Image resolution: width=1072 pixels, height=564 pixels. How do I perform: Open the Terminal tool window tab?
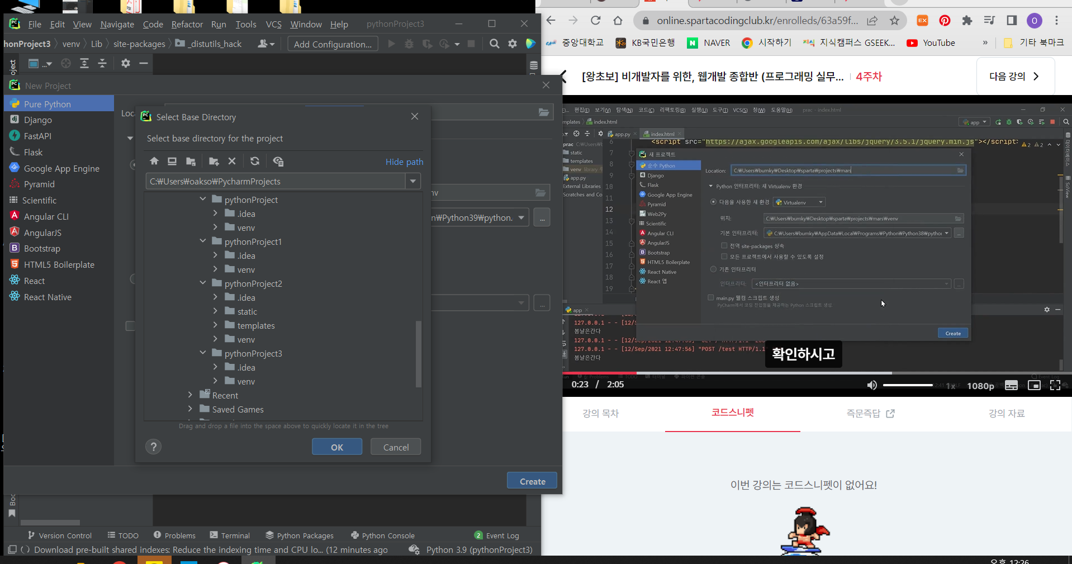pyautogui.click(x=230, y=535)
